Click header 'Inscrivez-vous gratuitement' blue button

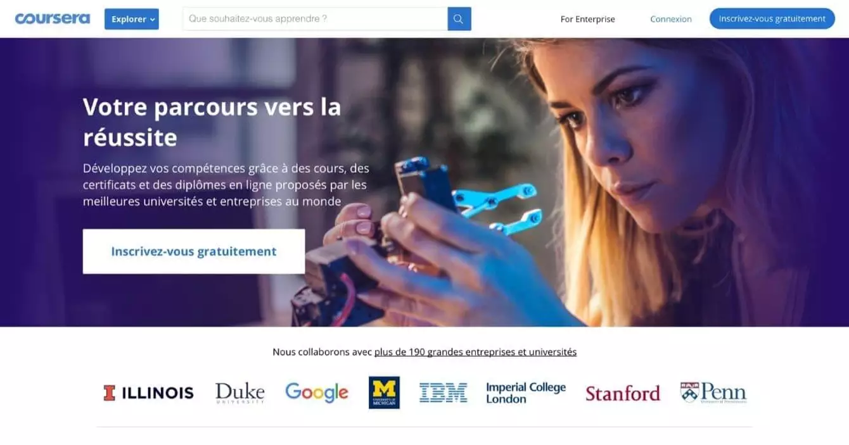772,18
